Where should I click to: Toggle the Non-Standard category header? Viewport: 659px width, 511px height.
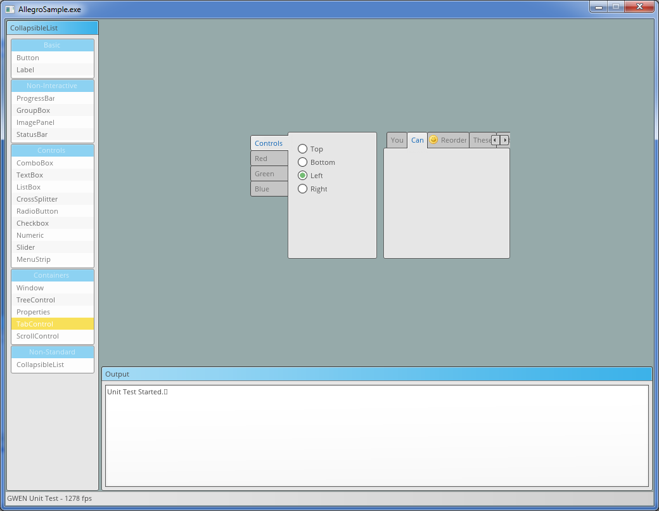(x=53, y=352)
